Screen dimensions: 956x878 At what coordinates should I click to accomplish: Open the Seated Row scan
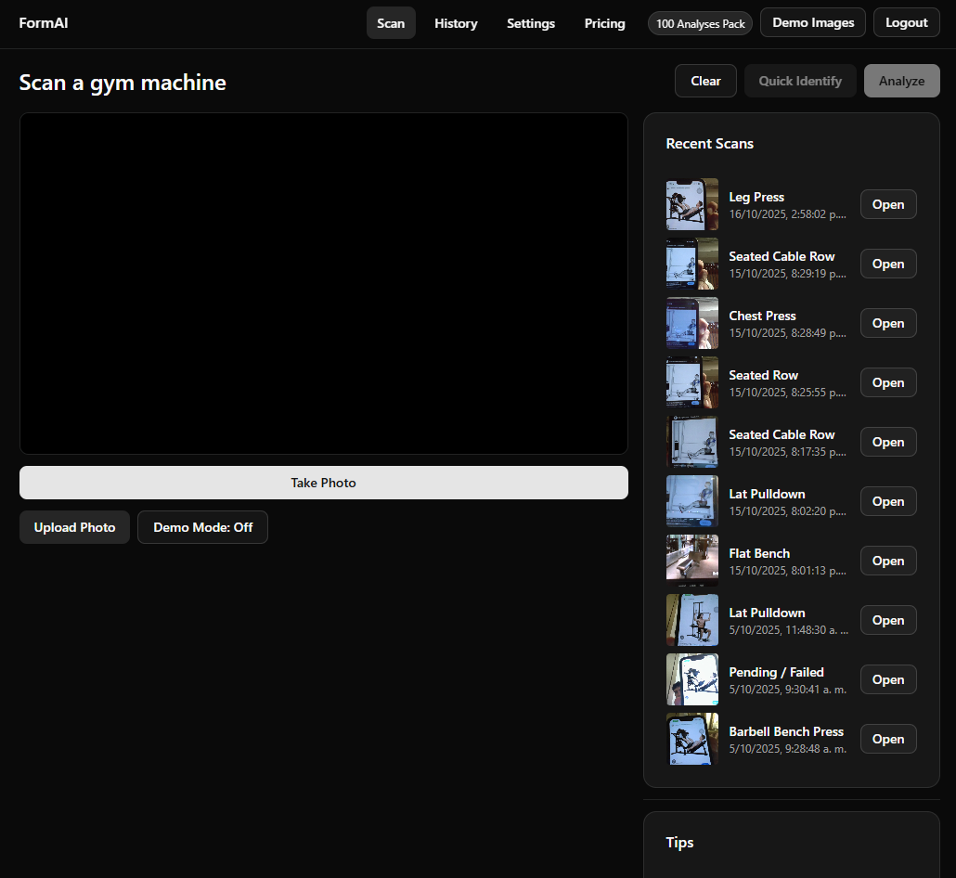tap(887, 382)
